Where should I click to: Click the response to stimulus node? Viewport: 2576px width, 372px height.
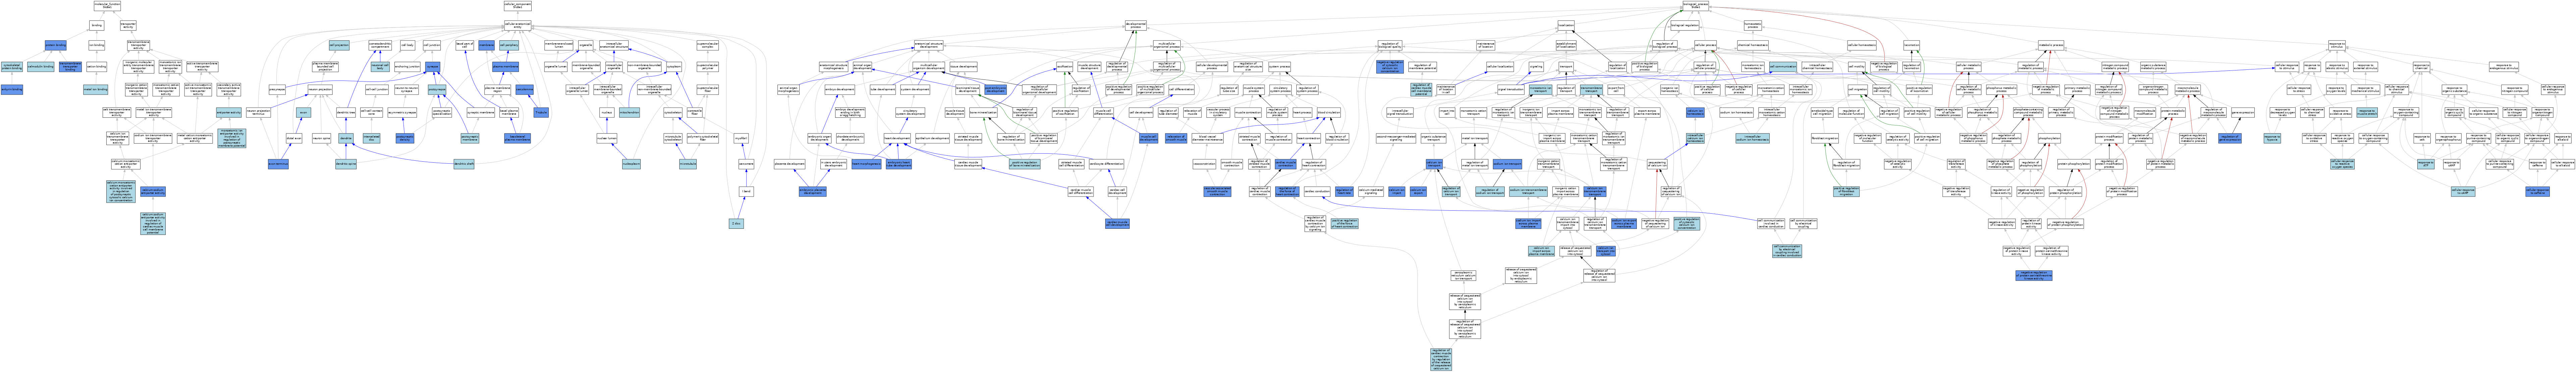[2337, 45]
